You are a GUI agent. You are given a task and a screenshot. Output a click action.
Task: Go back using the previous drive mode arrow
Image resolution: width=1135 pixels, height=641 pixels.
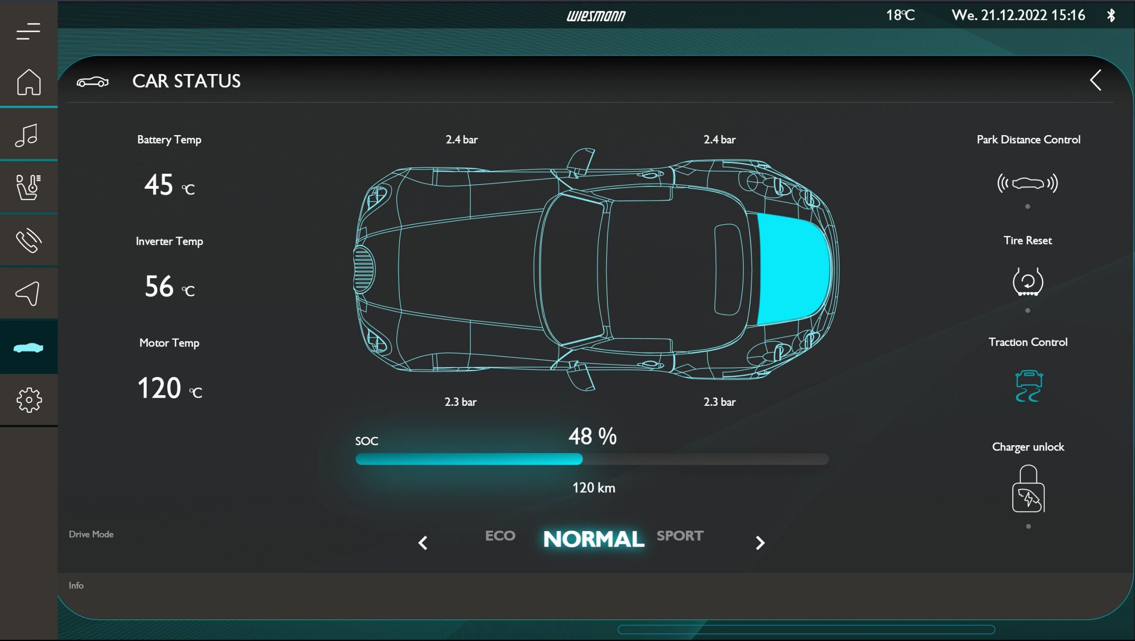pyautogui.click(x=423, y=542)
